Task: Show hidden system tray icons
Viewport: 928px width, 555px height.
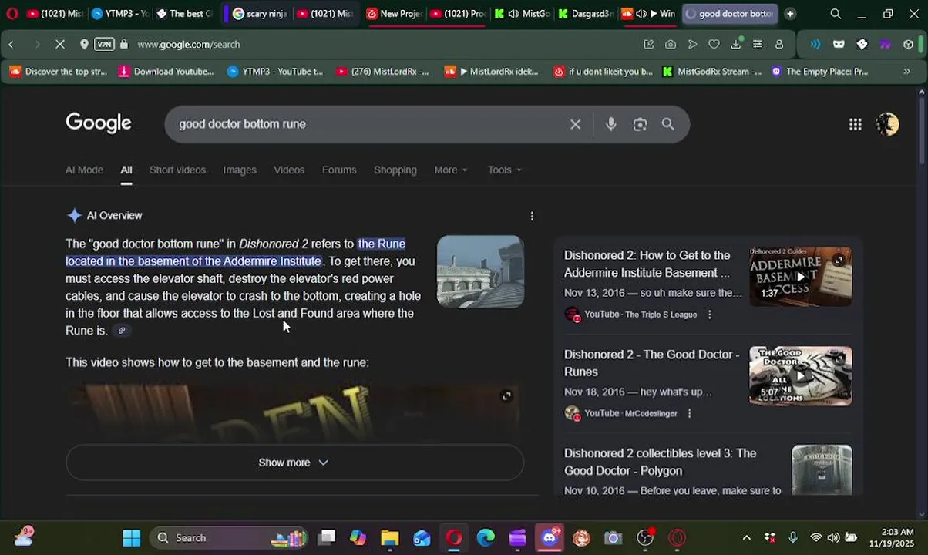Action: (746, 538)
